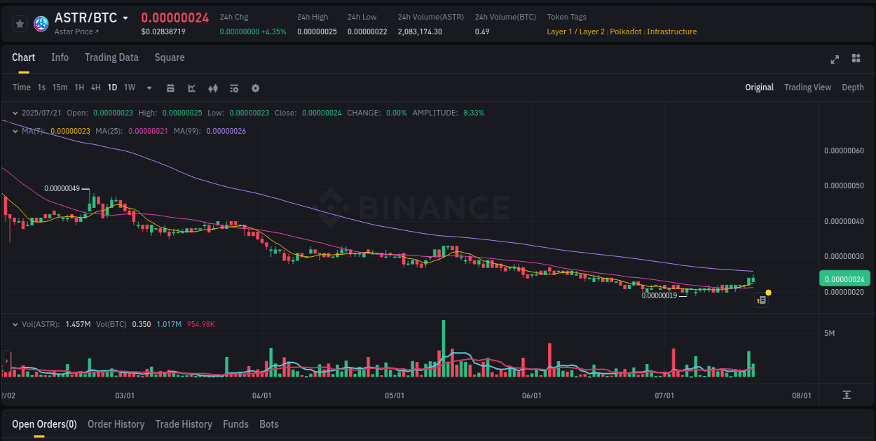The width and height of the screenshot is (876, 441).
Task: Open the widgets layout icon
Action: coord(856,59)
